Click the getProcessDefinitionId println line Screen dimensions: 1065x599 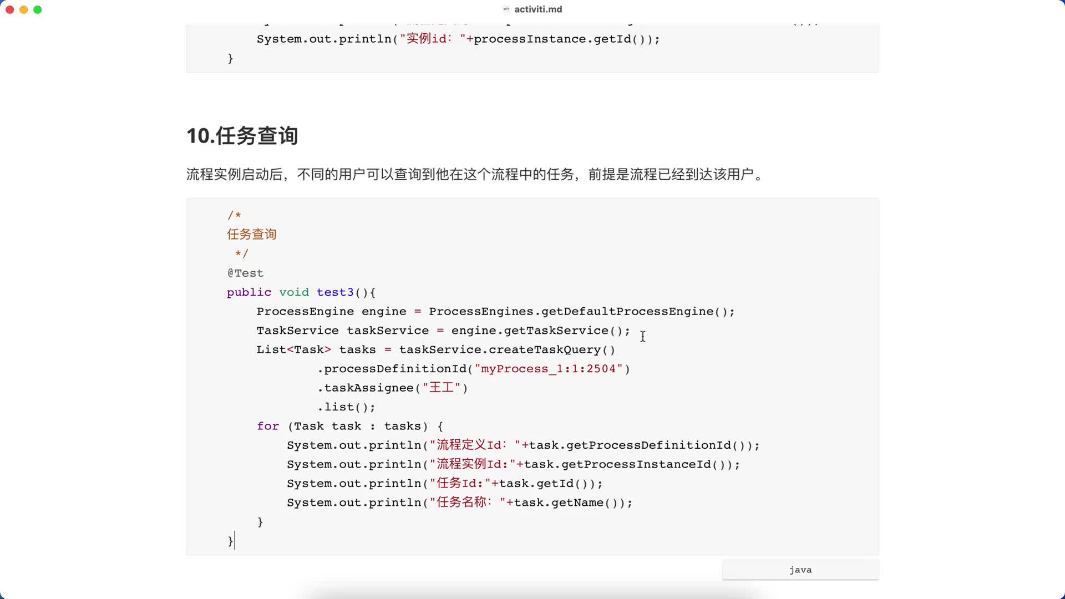point(523,445)
